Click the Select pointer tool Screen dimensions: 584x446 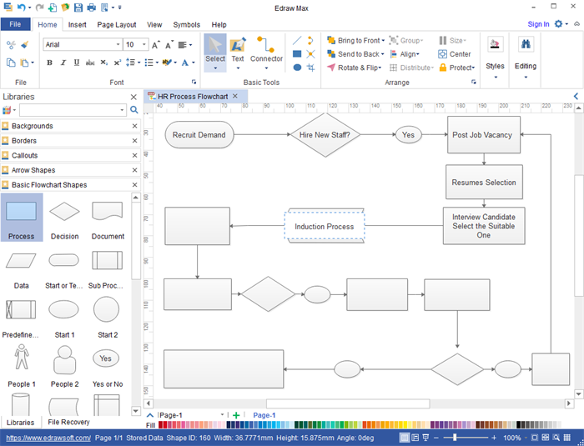[215, 52]
